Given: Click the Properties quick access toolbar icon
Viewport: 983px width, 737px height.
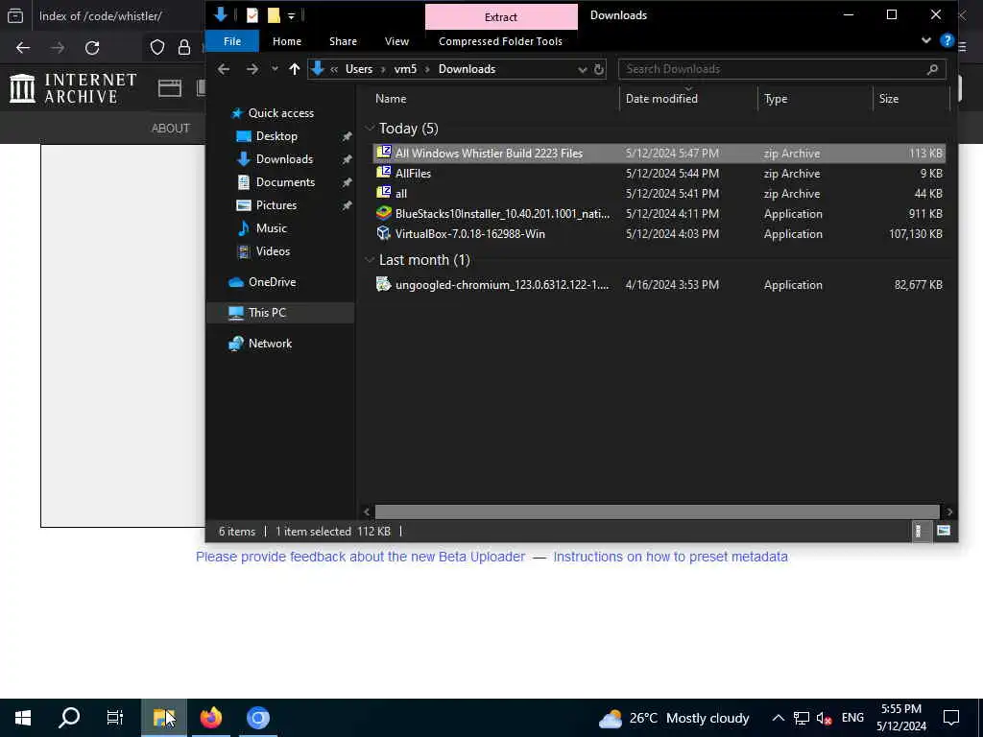Looking at the screenshot, I should coord(252,15).
